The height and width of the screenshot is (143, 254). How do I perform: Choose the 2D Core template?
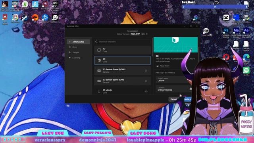pos(123,50)
